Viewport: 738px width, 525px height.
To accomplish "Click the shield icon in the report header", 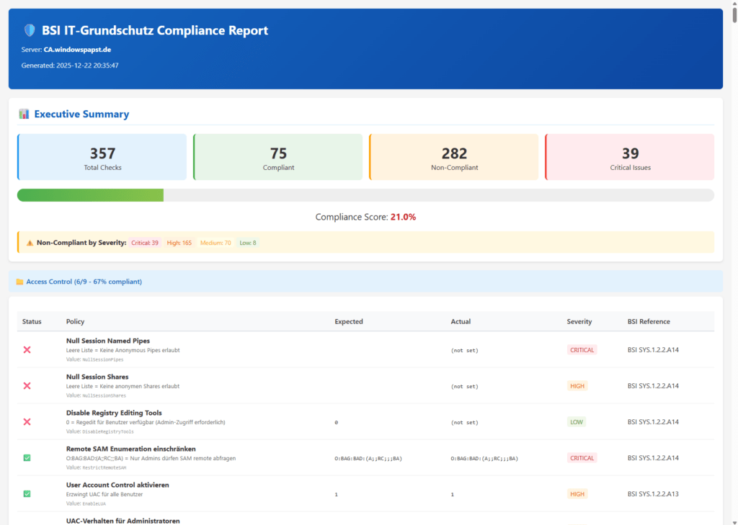I will click(x=29, y=30).
